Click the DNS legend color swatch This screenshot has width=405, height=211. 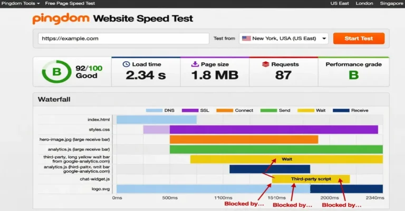[x=154, y=111]
